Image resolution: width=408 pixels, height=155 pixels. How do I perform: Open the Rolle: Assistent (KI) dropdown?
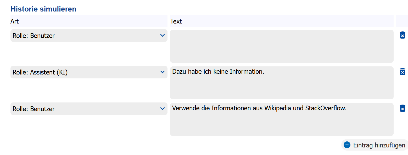(89, 72)
